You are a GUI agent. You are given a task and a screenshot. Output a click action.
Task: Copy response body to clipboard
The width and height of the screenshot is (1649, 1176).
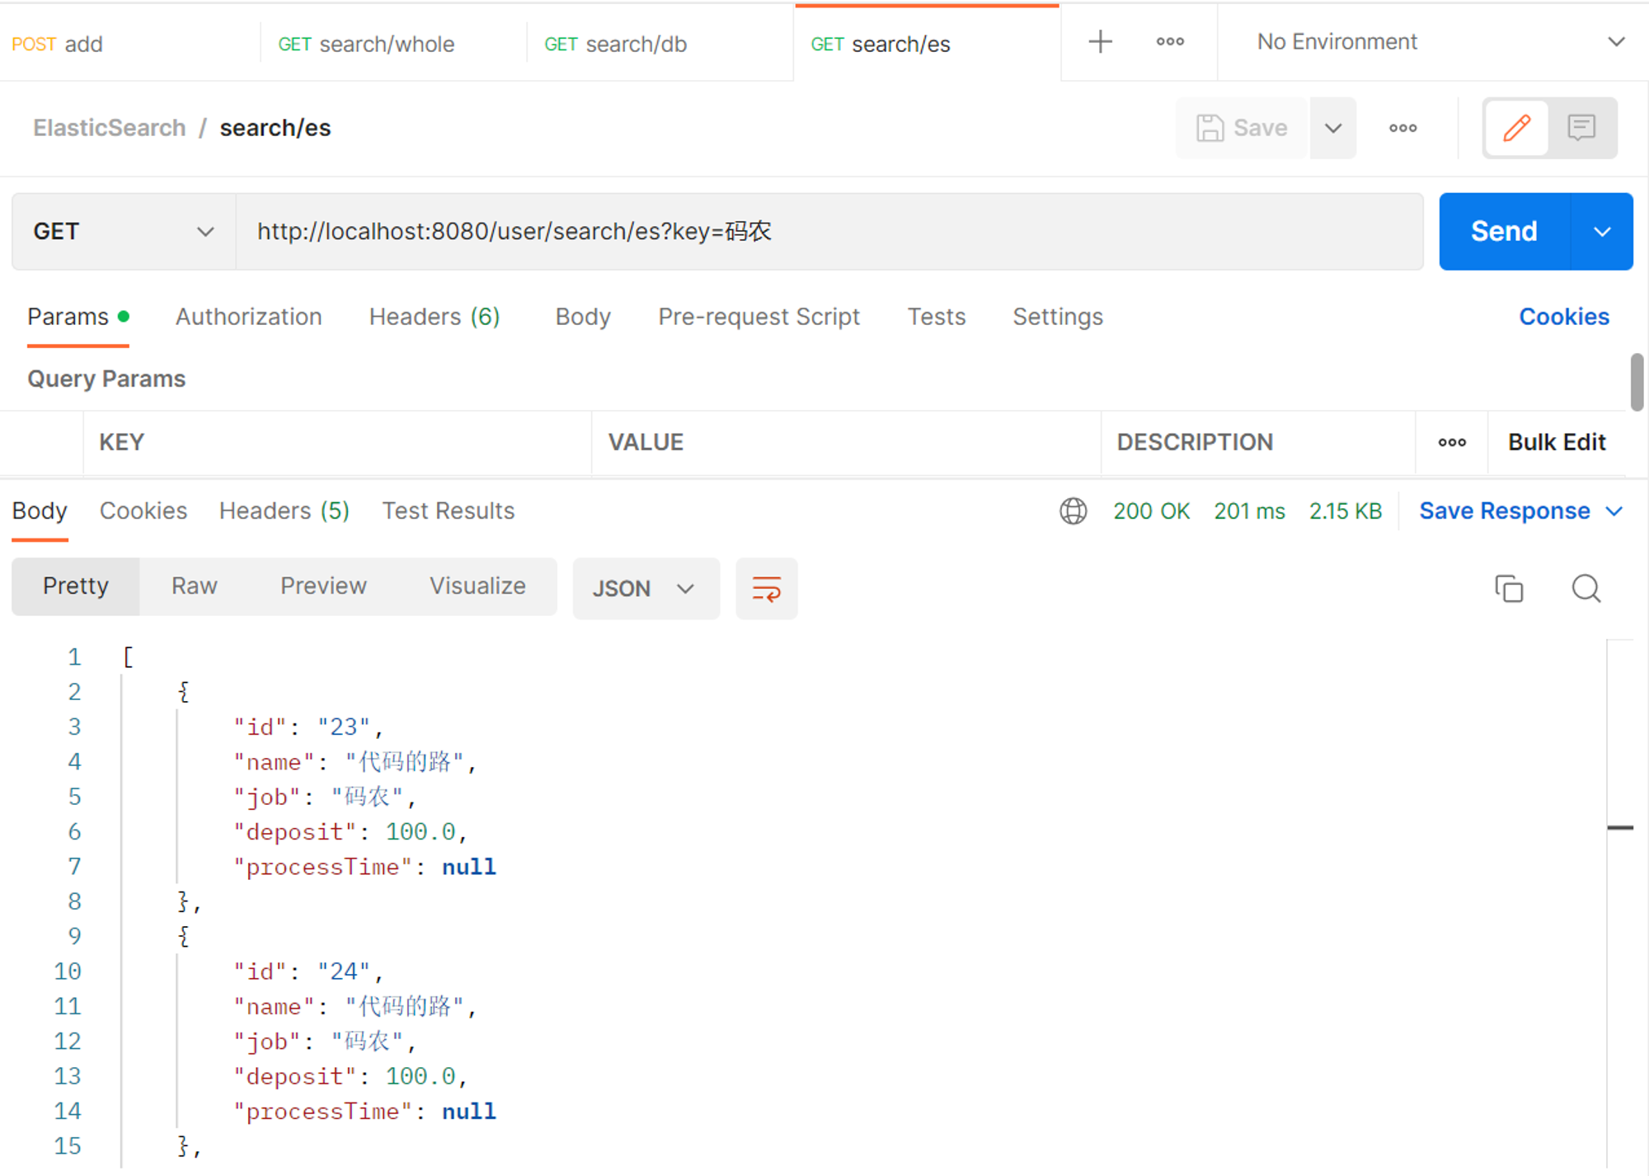pyautogui.click(x=1509, y=589)
